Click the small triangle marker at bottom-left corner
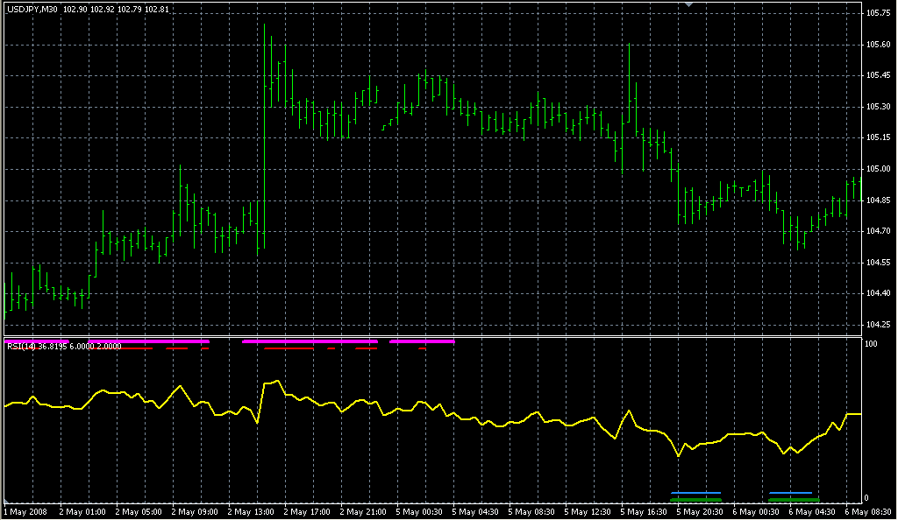Viewport: 898px width, 520px height. [x=6, y=502]
